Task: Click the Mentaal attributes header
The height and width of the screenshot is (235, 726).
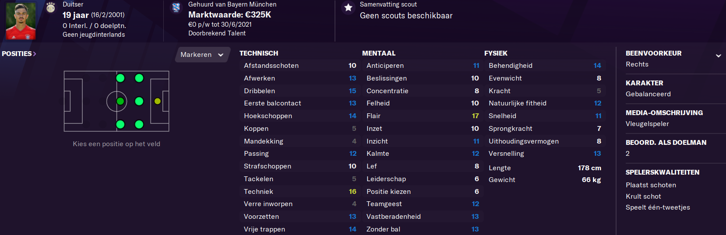Action: point(379,53)
